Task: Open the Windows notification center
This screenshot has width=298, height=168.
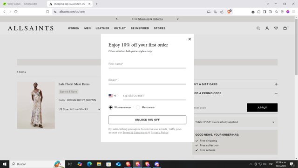Action: click(x=292, y=164)
